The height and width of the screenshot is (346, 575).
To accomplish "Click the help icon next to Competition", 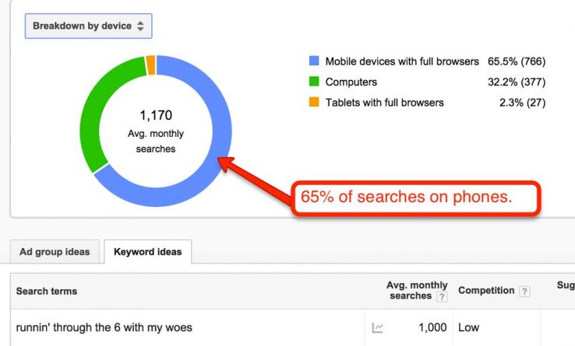I will pos(524,291).
